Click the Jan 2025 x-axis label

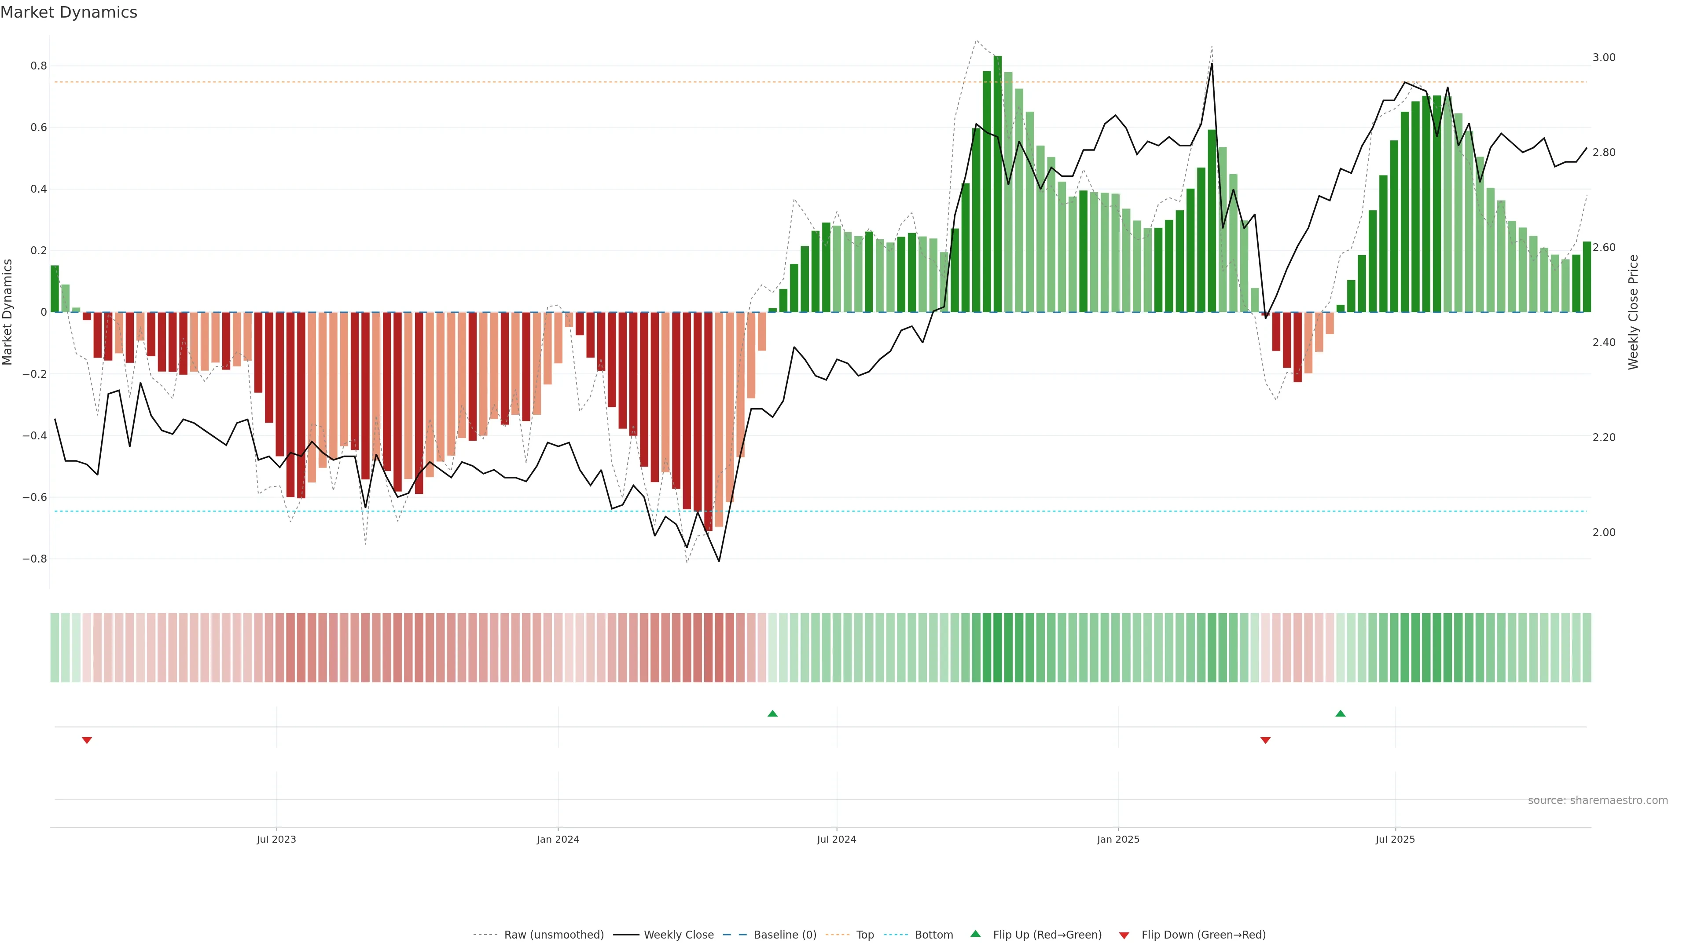coord(1118,839)
